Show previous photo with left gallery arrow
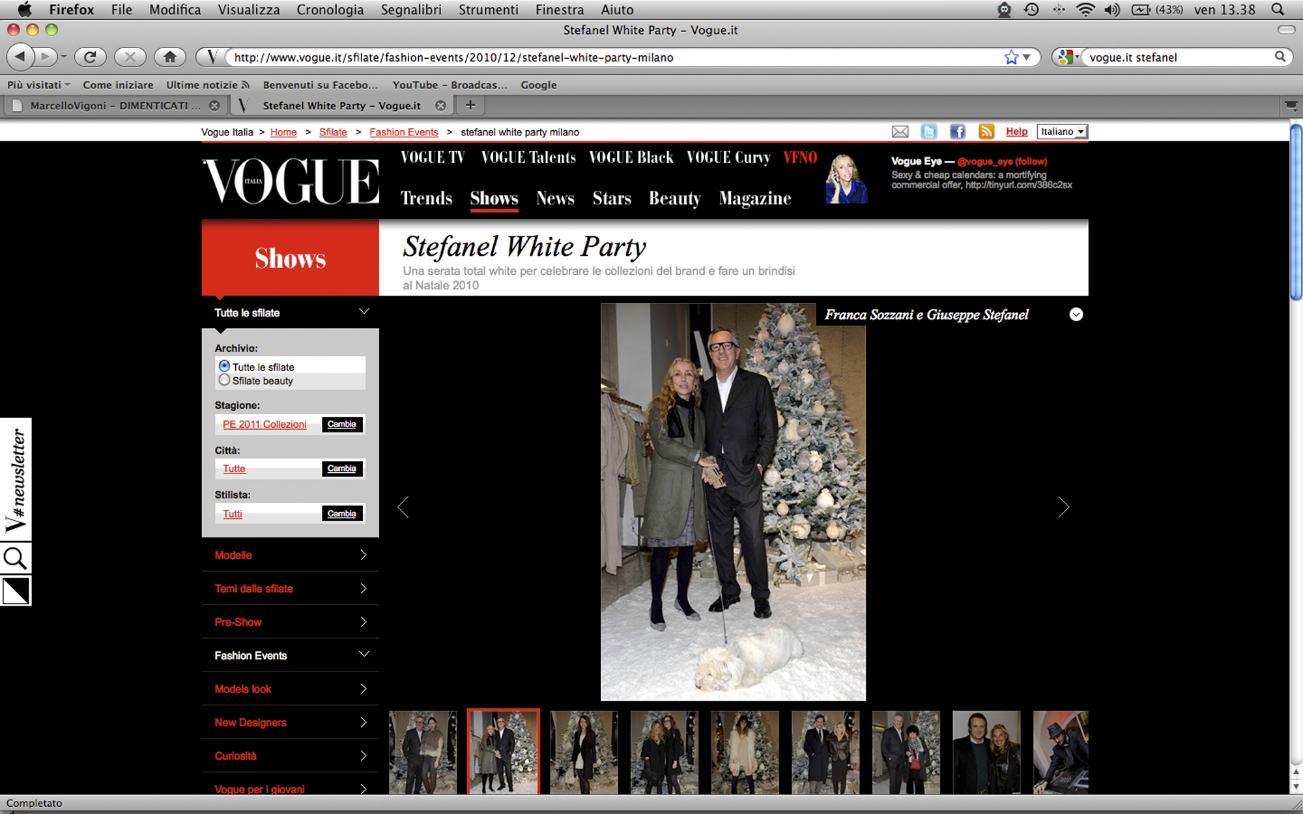The image size is (1303, 814). (x=403, y=507)
